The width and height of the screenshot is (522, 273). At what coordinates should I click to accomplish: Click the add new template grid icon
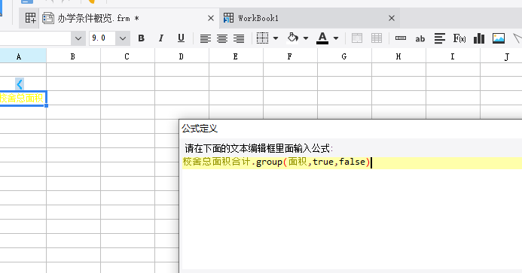[30, 18]
